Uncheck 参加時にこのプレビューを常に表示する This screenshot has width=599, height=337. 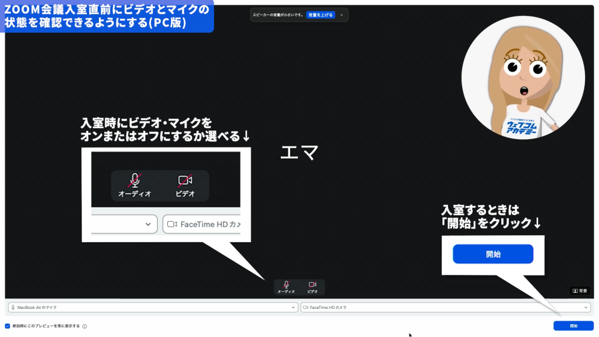(x=8, y=326)
